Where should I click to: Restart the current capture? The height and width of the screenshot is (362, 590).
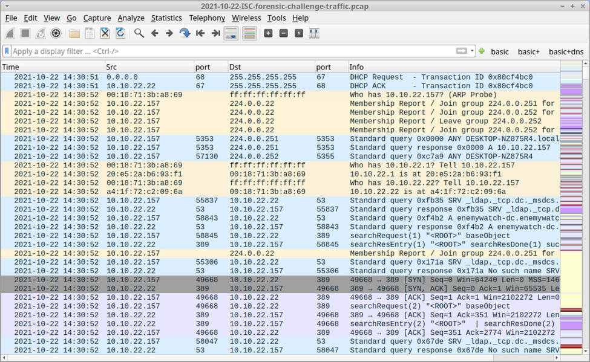(x=41, y=33)
